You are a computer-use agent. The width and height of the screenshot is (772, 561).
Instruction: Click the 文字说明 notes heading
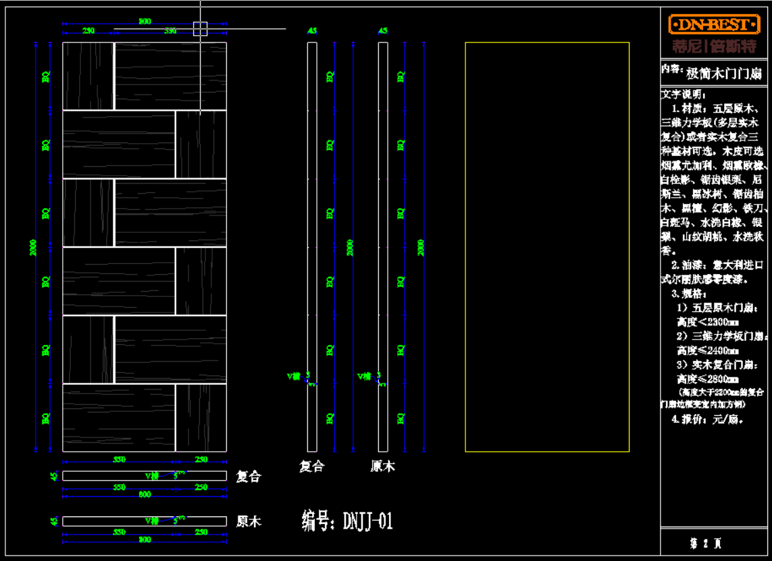tap(683, 95)
